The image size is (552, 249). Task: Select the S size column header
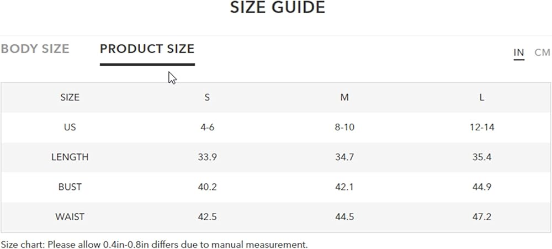tap(207, 97)
